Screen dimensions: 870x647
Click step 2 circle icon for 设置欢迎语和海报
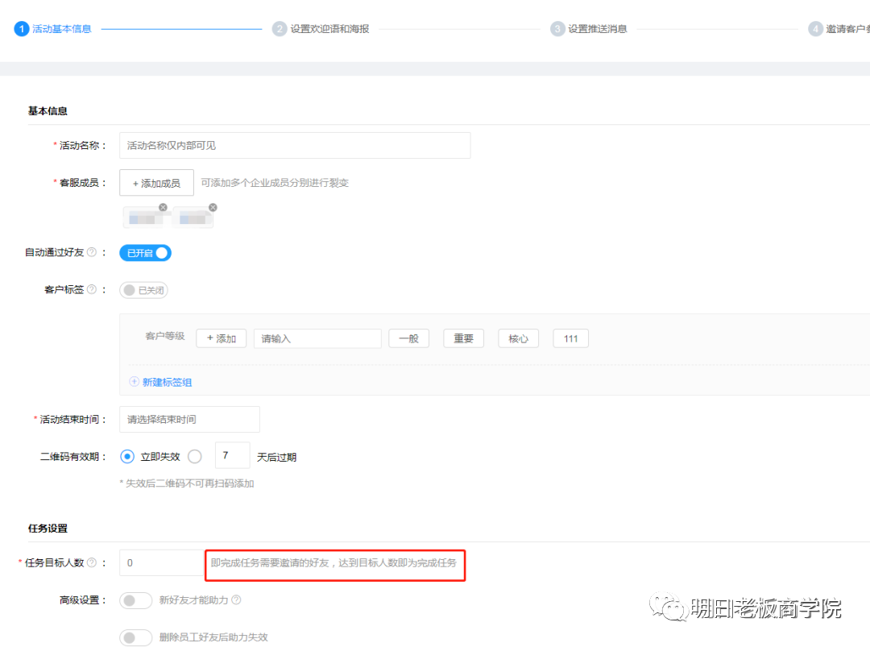click(279, 29)
